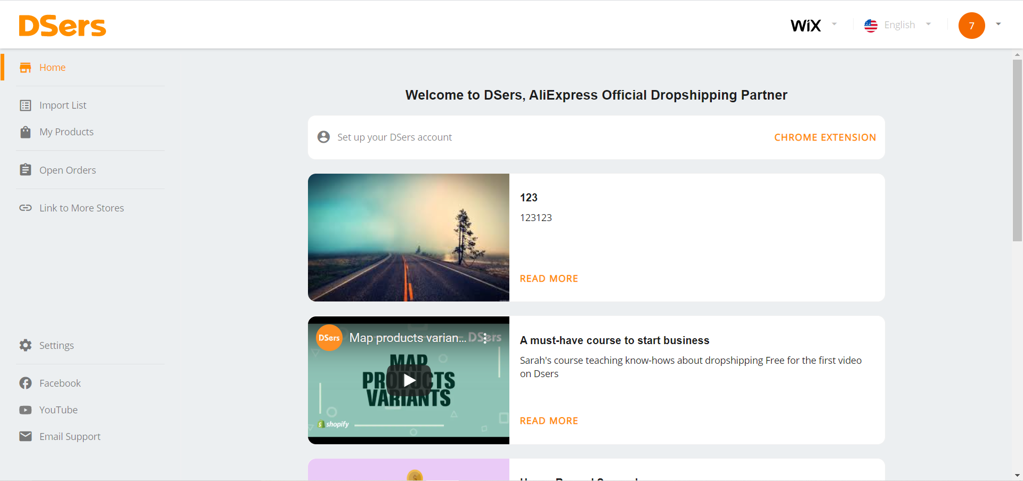This screenshot has width=1023, height=481.
Task: Click the DSers logo
Action: (62, 26)
